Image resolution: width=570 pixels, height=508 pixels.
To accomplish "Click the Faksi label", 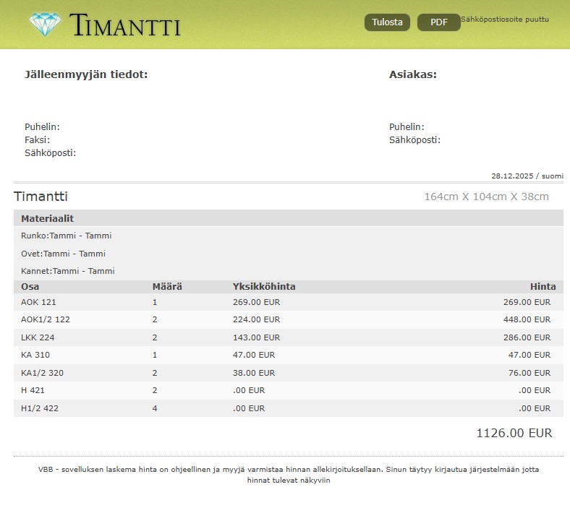I will point(37,140).
